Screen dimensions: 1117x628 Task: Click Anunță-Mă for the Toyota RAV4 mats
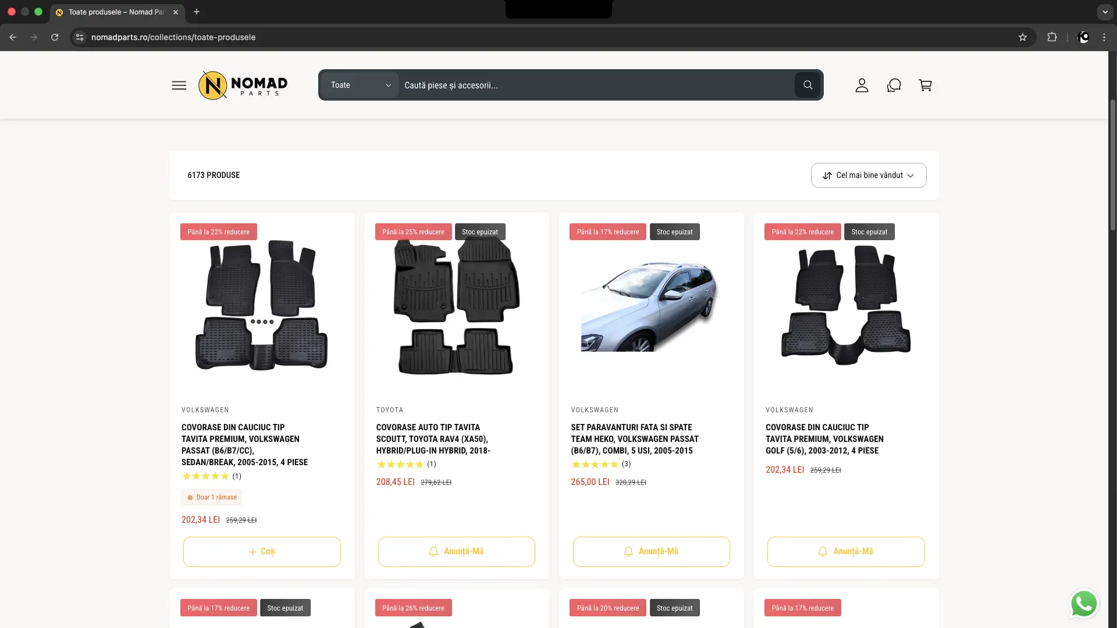click(x=457, y=552)
